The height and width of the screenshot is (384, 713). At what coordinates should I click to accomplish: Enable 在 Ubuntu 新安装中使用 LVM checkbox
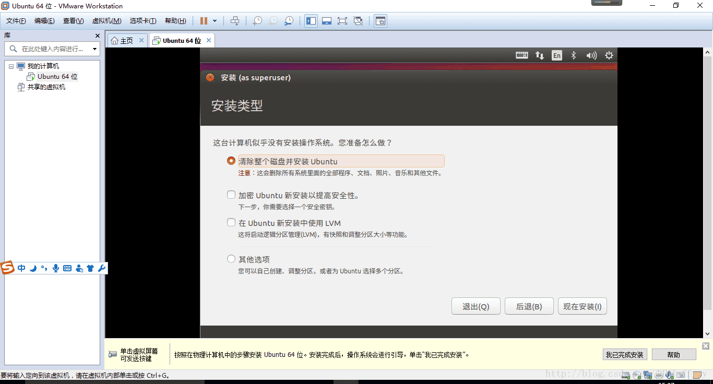tap(231, 222)
